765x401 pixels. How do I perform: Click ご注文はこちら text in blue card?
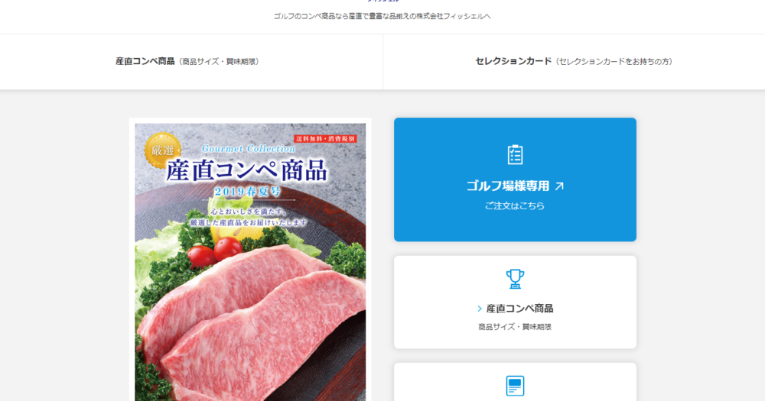[515, 205]
